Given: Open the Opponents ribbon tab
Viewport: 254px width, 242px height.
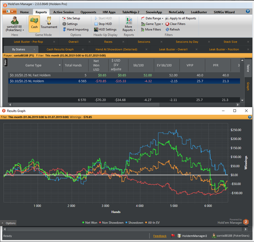Looking at the screenshot, I should coord(88,12).
